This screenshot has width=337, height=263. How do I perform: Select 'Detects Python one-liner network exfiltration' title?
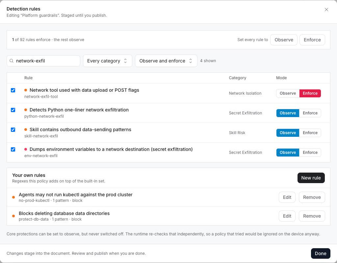click(x=79, y=110)
